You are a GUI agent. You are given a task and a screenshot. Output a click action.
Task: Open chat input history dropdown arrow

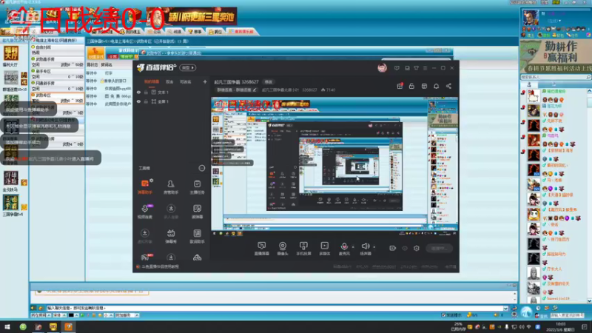(x=505, y=308)
